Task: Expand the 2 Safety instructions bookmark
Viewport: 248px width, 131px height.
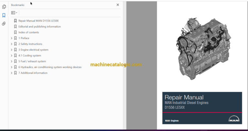Action: tap(12, 44)
